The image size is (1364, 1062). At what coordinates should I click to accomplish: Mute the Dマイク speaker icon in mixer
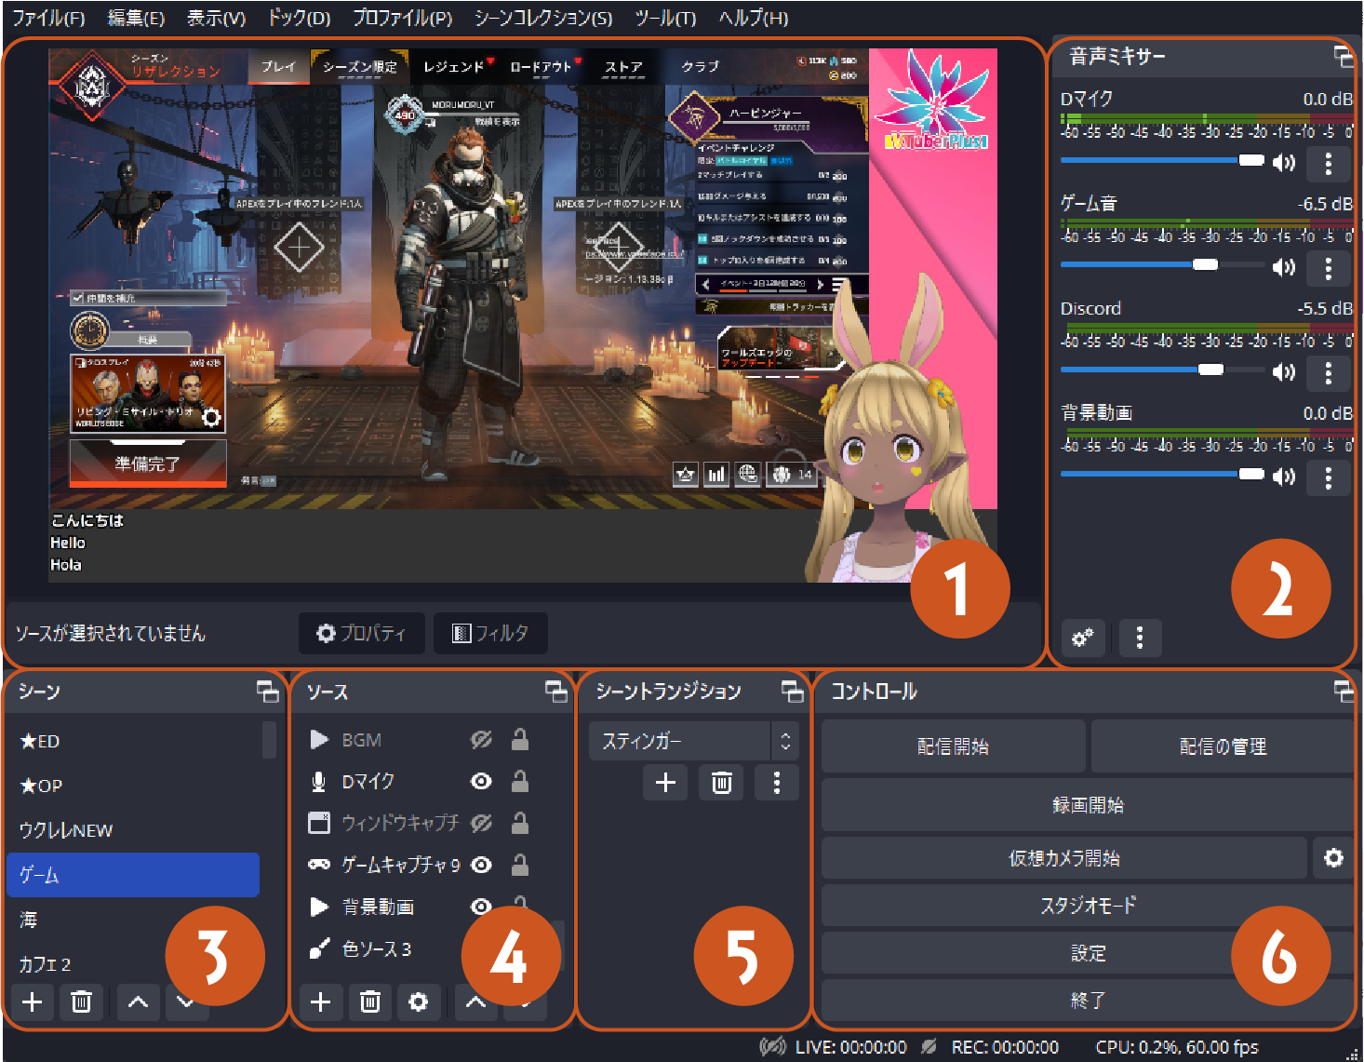pyautogui.click(x=1284, y=163)
